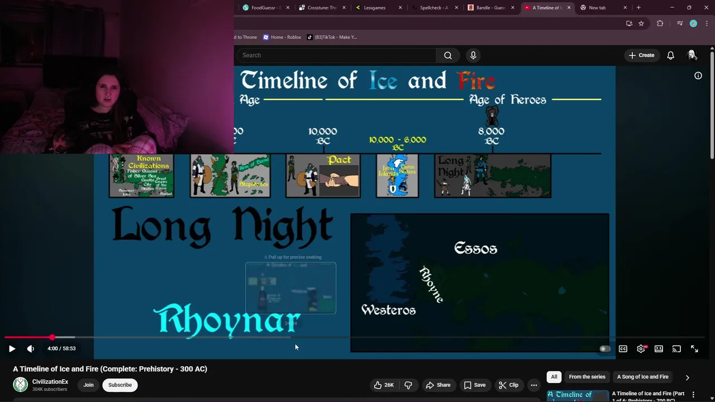Close the A Timeline of Ice tab
This screenshot has width=715, height=402.
(x=569, y=8)
